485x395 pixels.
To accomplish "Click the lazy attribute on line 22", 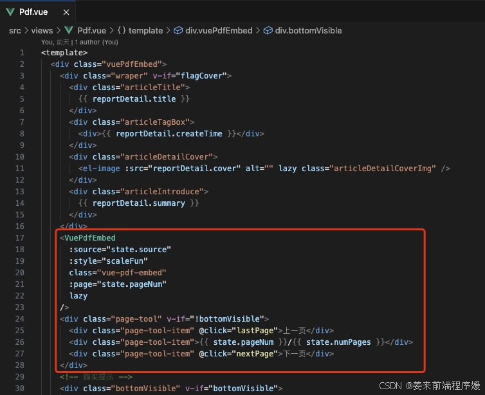I will pos(78,296).
